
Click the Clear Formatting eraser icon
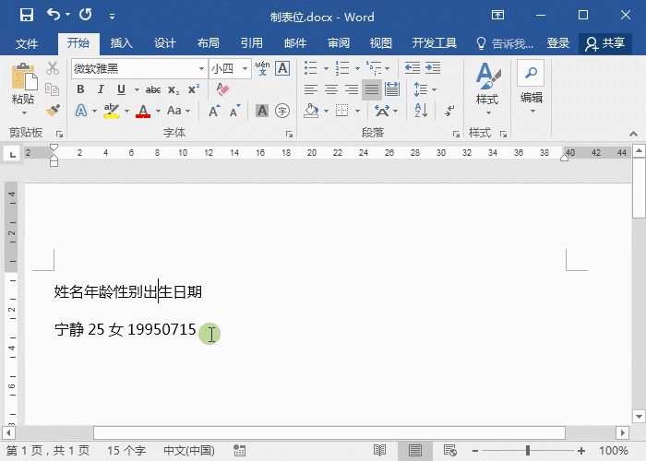[222, 89]
